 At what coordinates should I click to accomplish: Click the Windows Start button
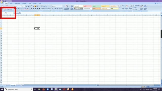pyautogui.click(x=2, y=89)
